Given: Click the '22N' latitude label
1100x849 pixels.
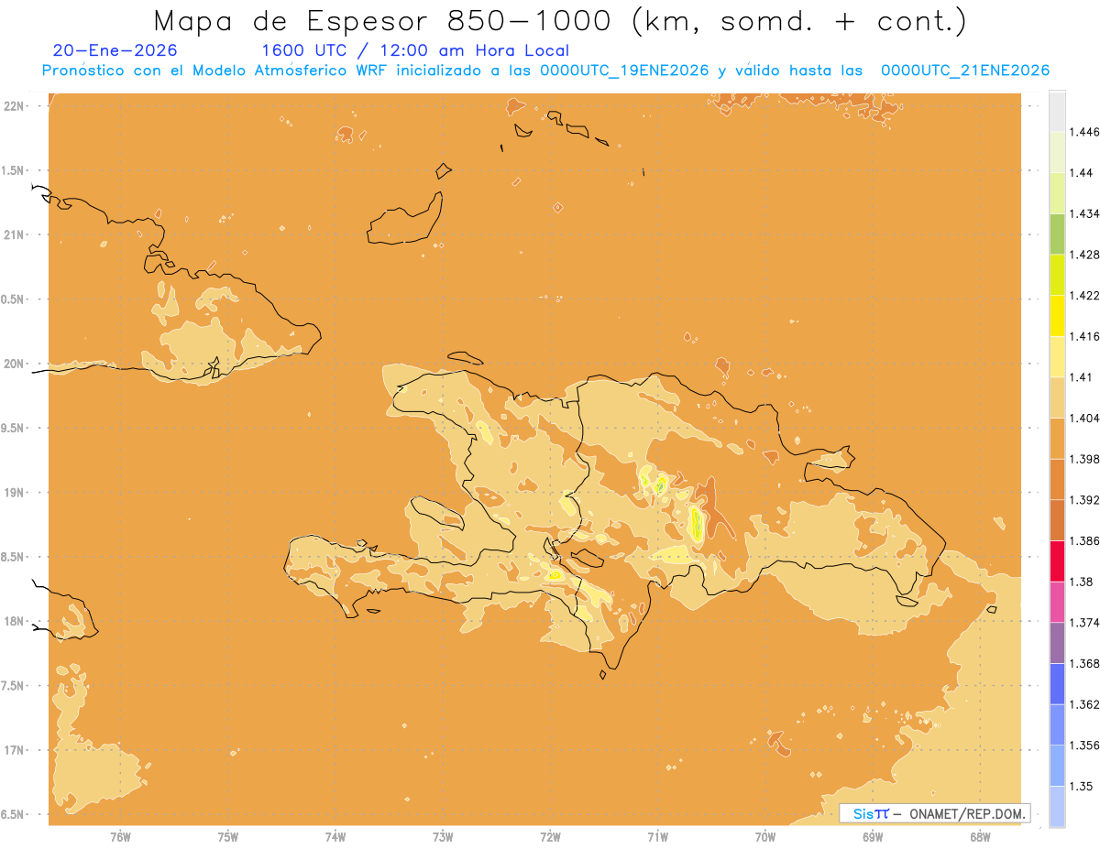Looking at the screenshot, I should tap(15, 105).
